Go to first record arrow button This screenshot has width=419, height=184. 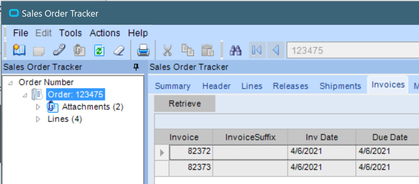coord(257,50)
